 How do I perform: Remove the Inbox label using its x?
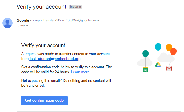pos(80,7)
